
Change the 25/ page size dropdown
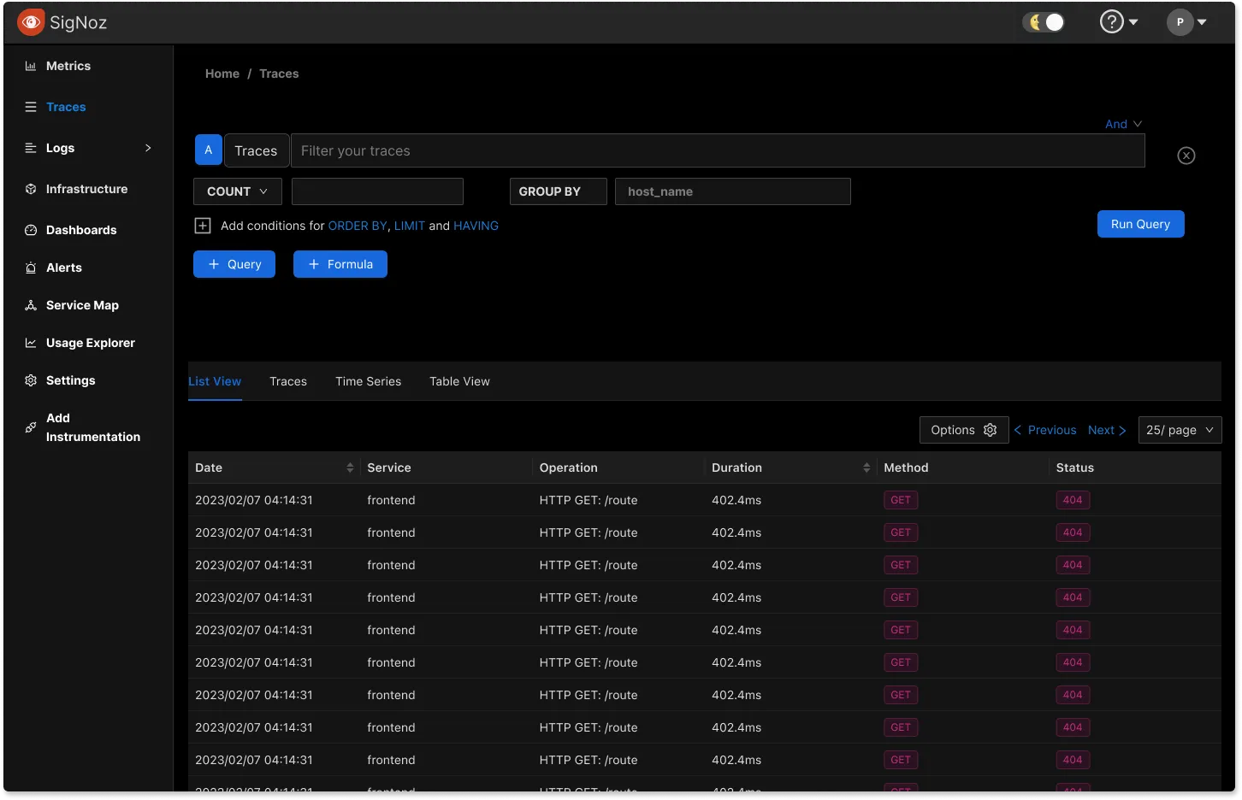click(1179, 430)
